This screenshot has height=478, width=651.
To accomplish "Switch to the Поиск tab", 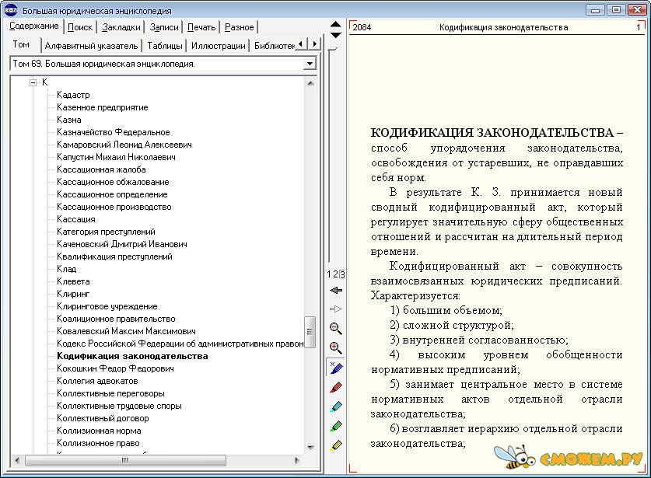I will pos(79,27).
